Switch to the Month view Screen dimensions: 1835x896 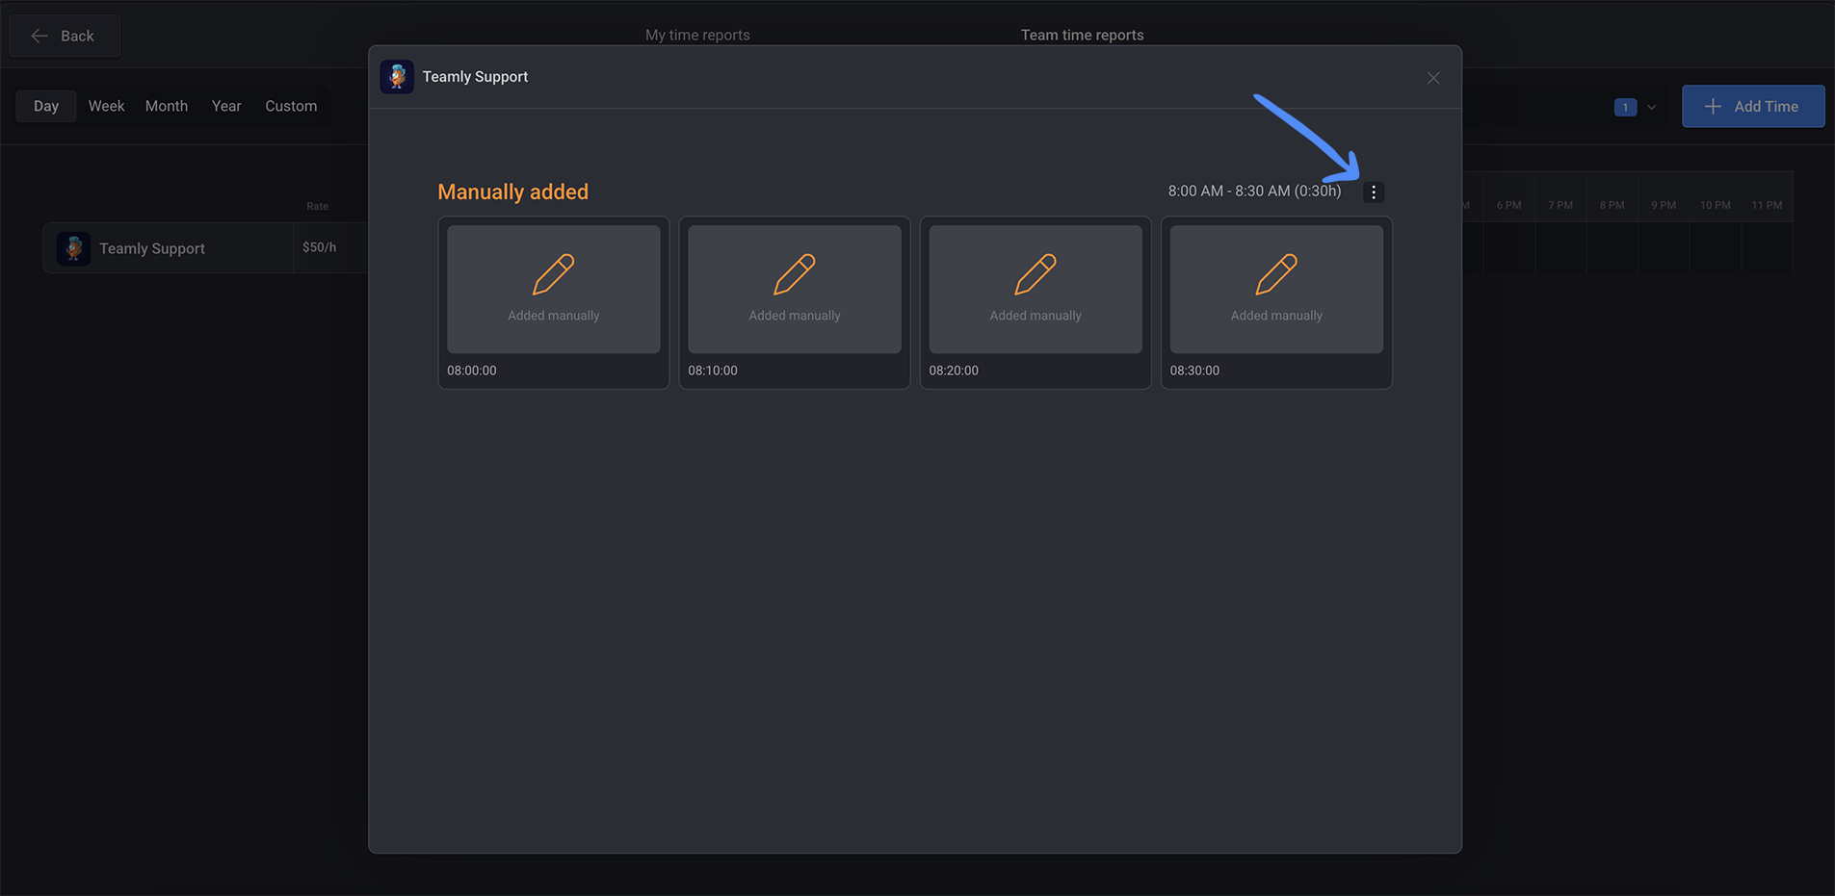(167, 106)
